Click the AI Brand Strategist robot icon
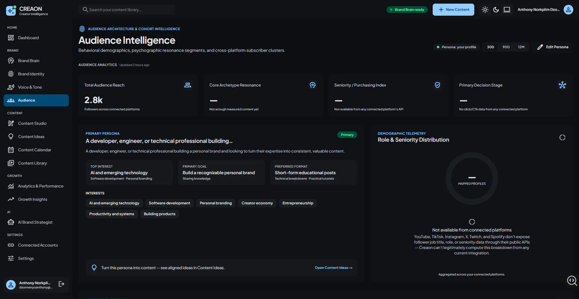This screenshot has width=579, height=299. (11, 222)
